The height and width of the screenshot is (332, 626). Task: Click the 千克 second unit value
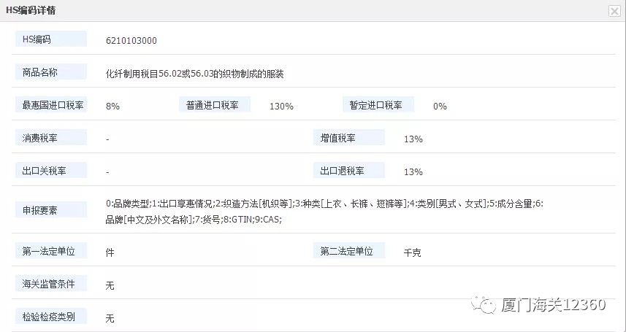412,252
